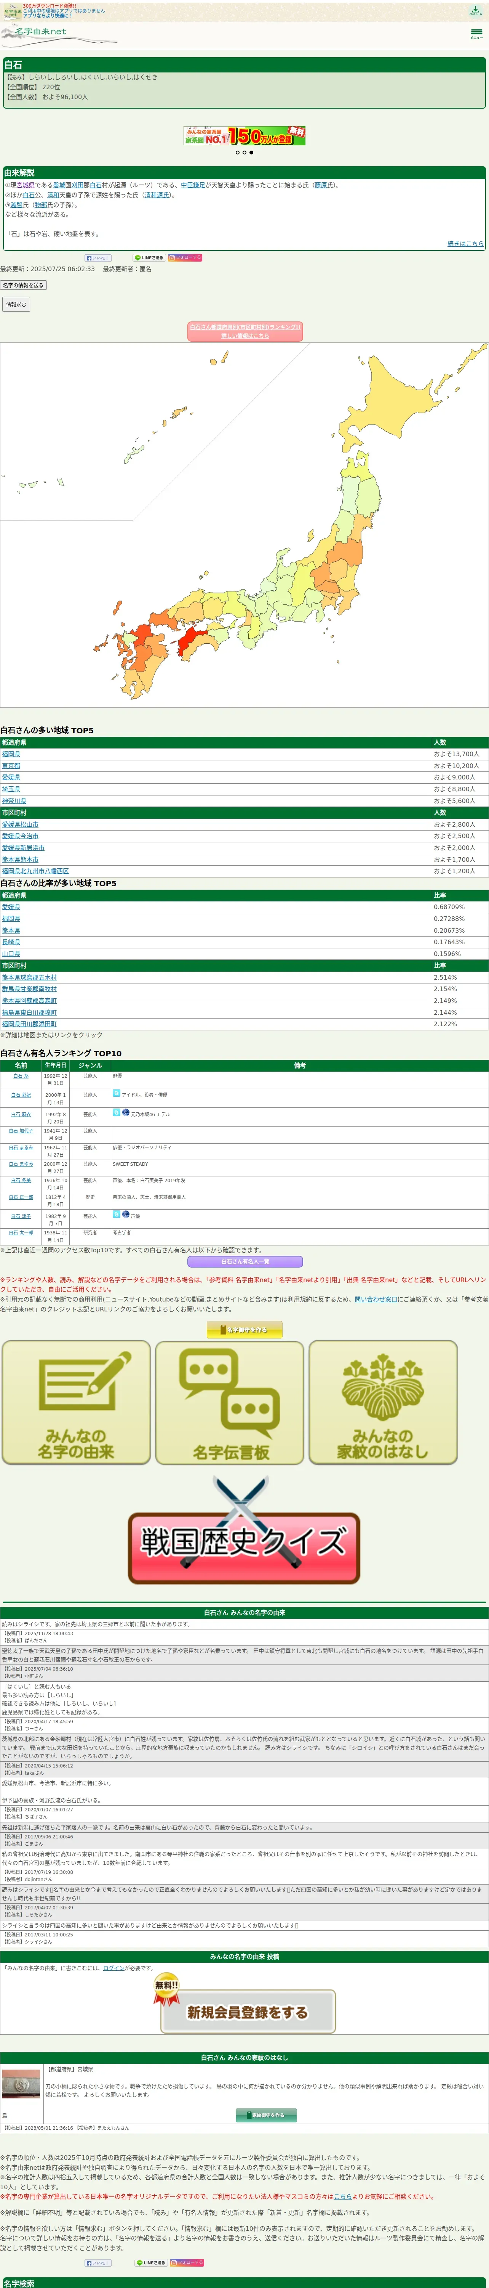
Task: Open the 東京都 prefecture link
Action: pos(11,766)
